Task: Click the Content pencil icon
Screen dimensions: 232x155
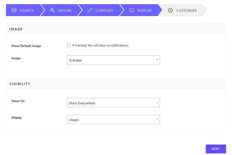Action: tap(90, 10)
